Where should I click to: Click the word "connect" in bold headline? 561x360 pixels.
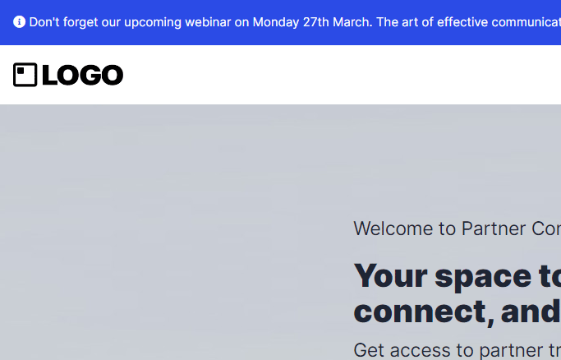(419, 312)
